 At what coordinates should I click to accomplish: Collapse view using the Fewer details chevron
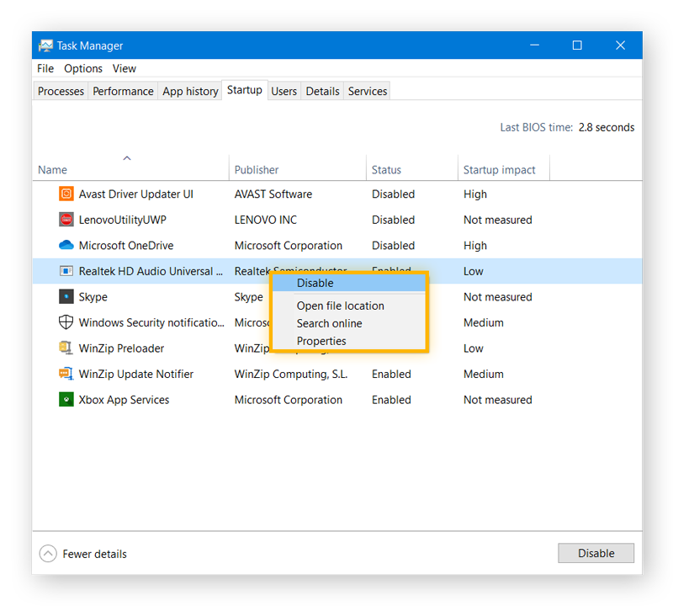[48, 554]
